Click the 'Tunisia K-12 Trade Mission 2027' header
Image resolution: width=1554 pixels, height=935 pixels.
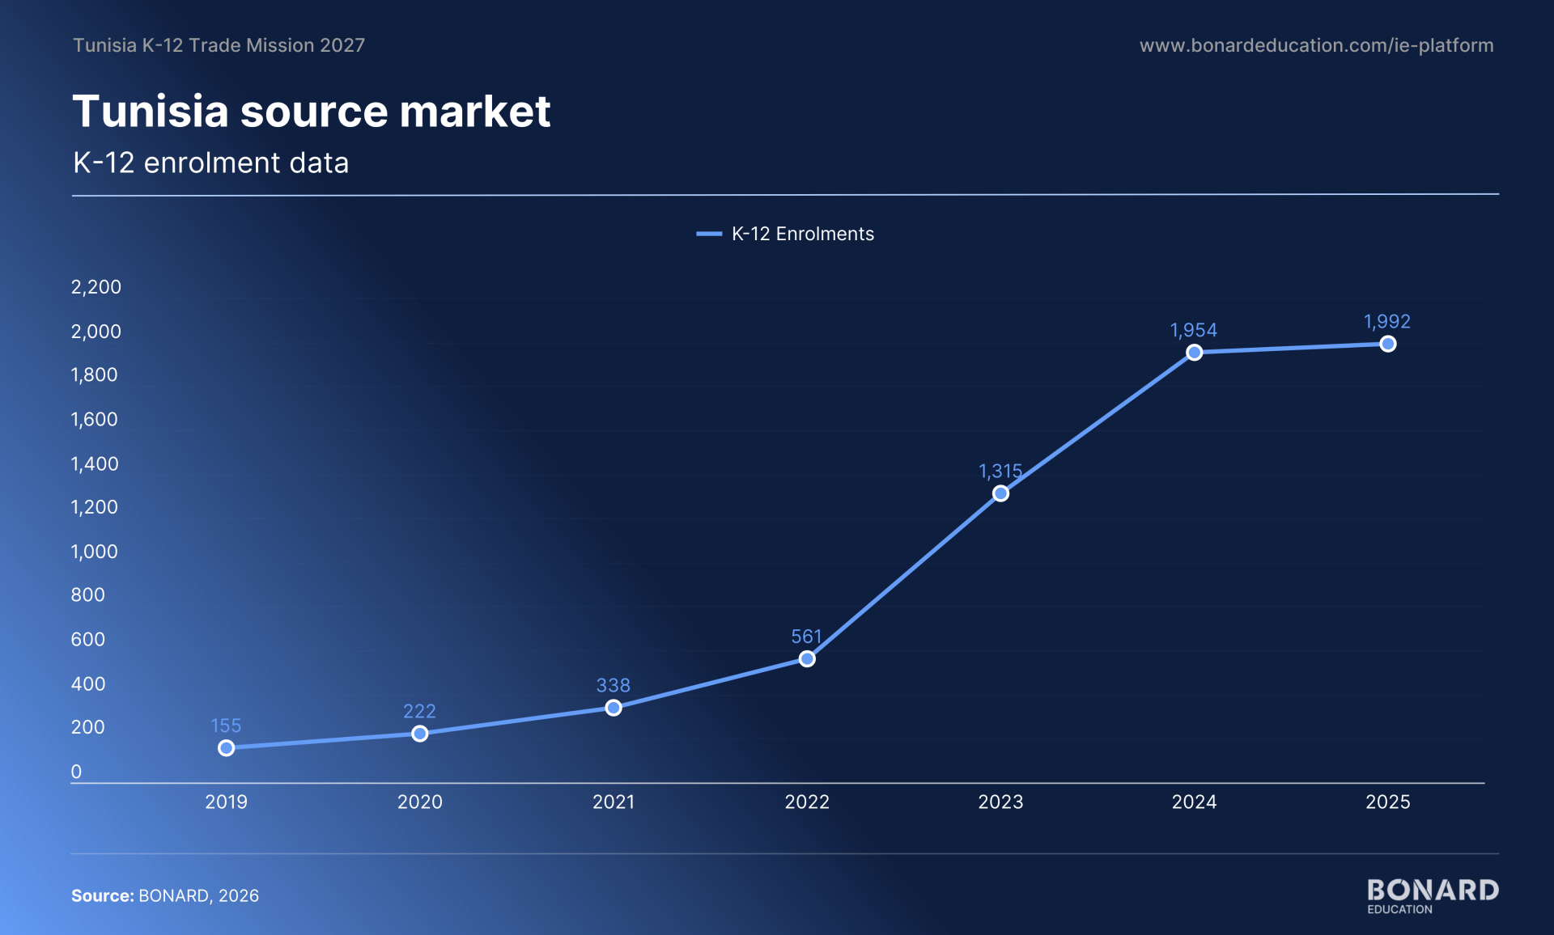tap(219, 45)
